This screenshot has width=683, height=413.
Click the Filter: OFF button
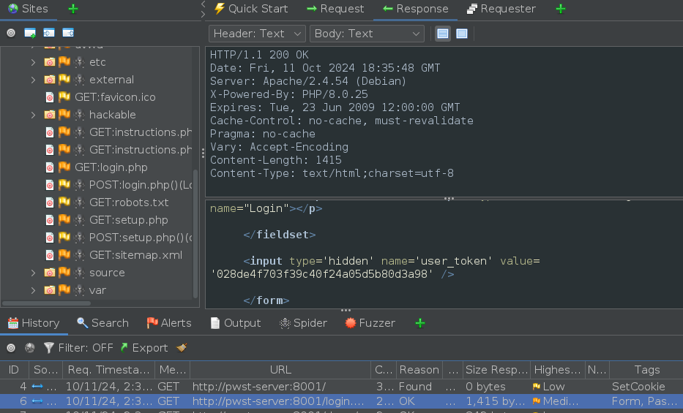78,348
